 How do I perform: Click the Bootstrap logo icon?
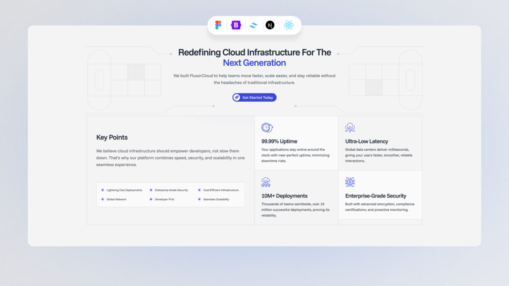[236, 25]
